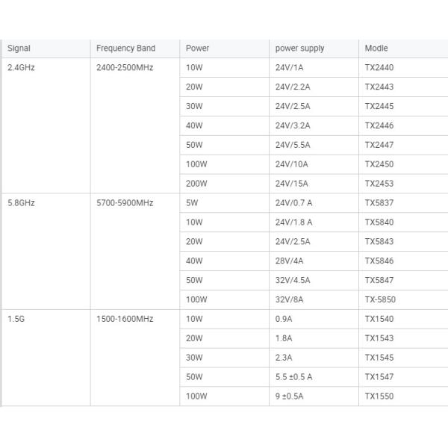The image size is (448, 448).
Task: Click the 2400-2500MHz frequency cell
Action: point(124,67)
